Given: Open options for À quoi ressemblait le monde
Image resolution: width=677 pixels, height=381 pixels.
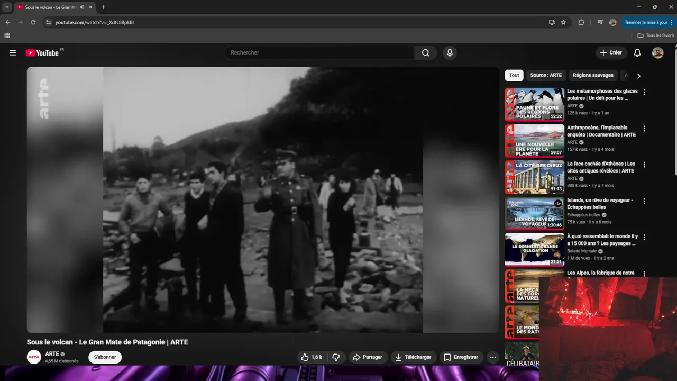Looking at the screenshot, I should [644, 237].
